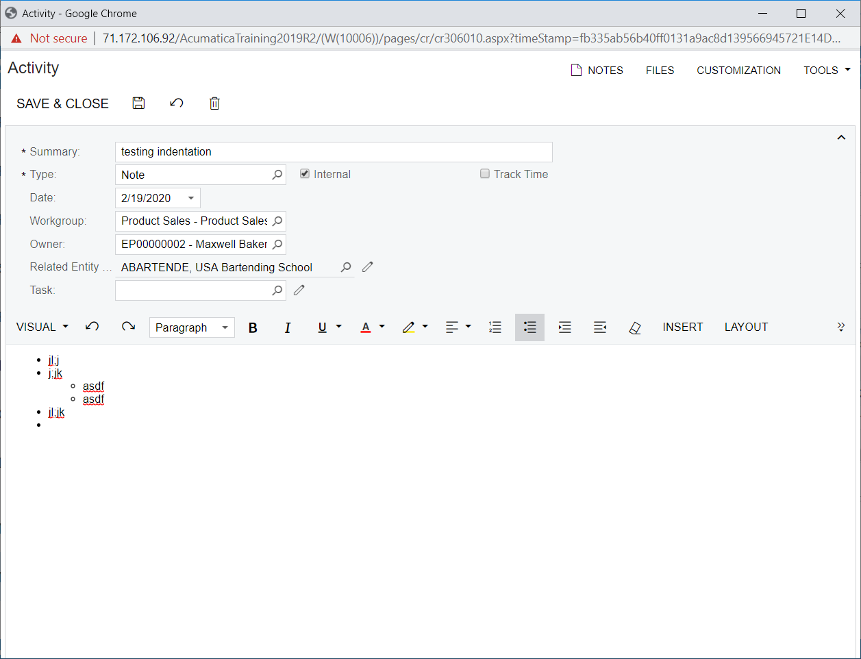Image resolution: width=861 pixels, height=659 pixels.
Task: Click the increase indent icon
Action: (565, 327)
